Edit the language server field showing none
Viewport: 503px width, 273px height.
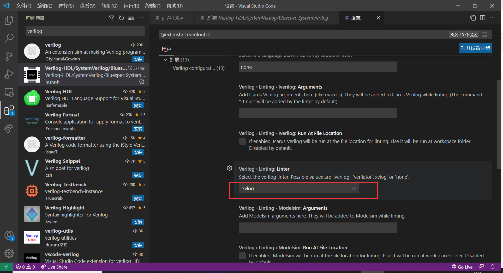[318, 67]
